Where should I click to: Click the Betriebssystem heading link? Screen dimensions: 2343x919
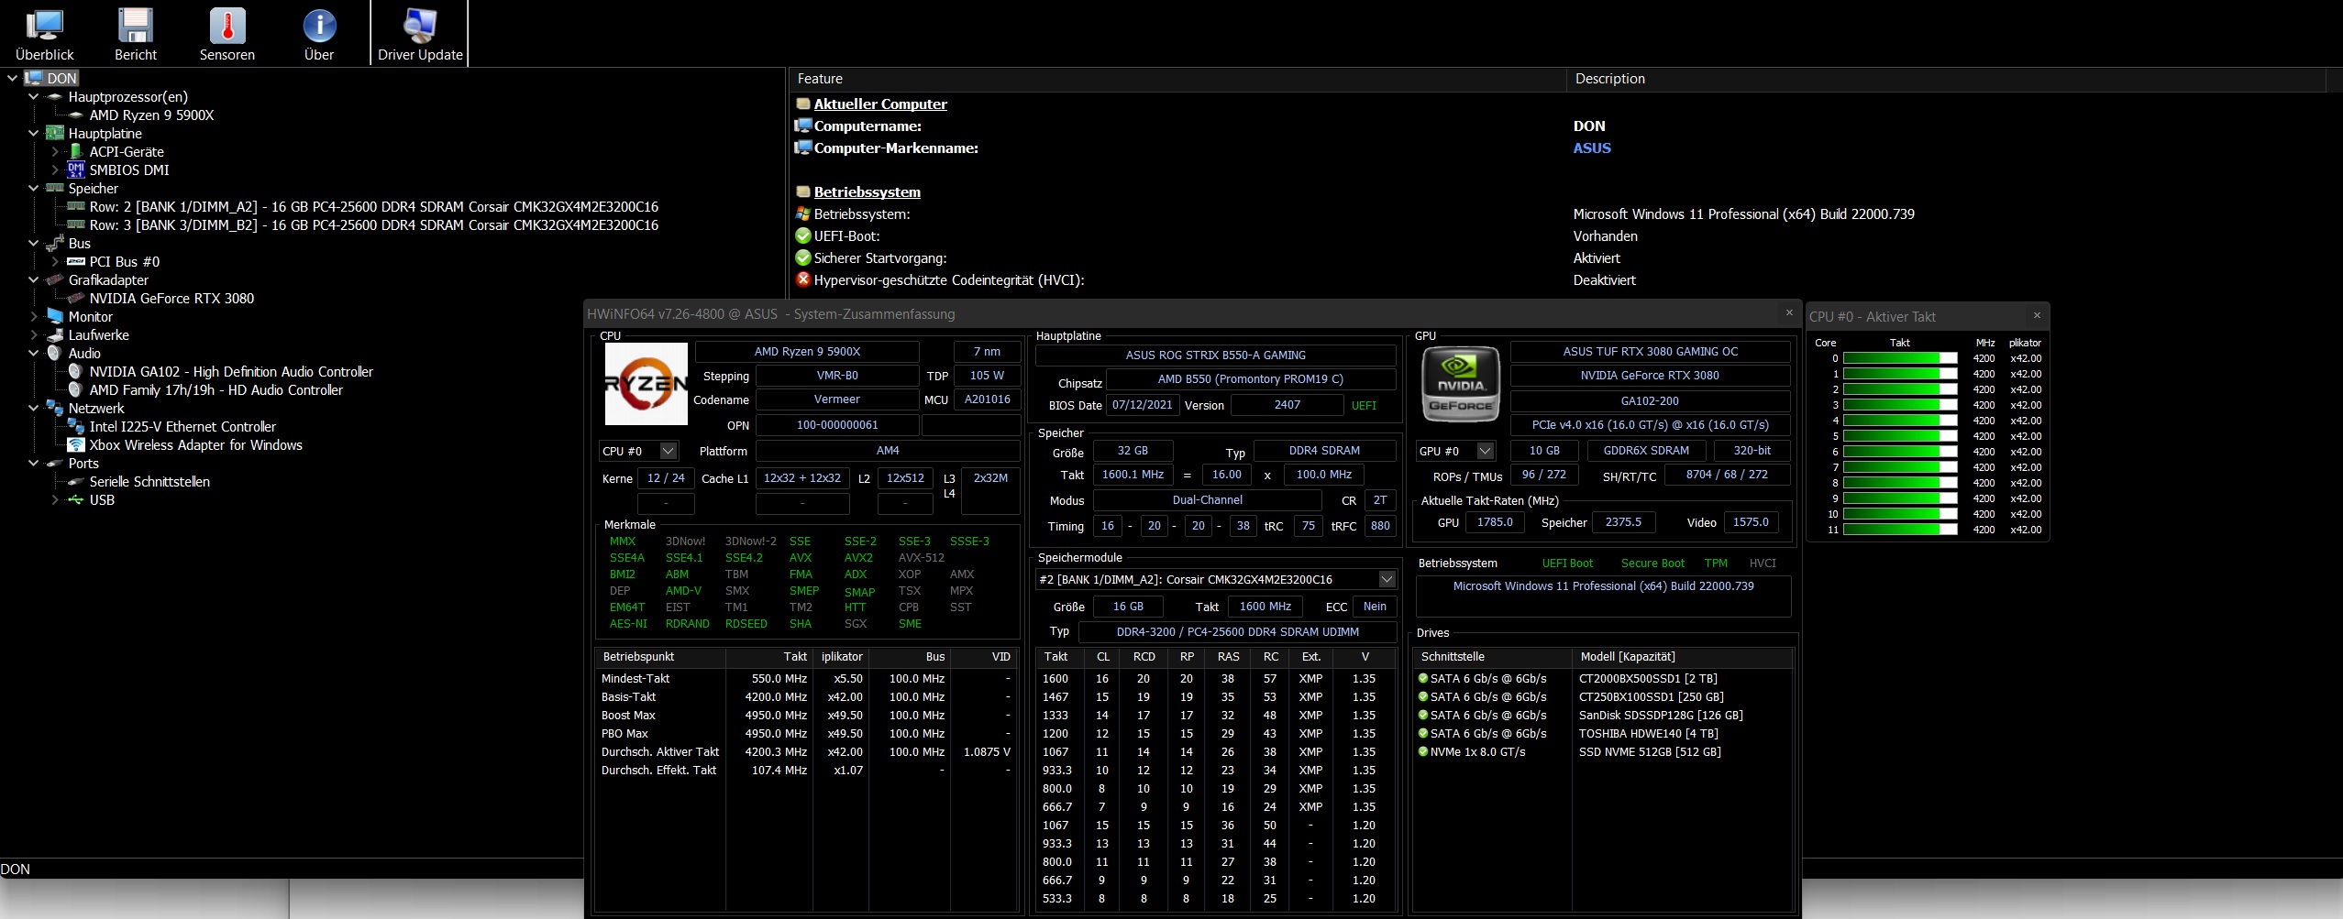click(868, 192)
